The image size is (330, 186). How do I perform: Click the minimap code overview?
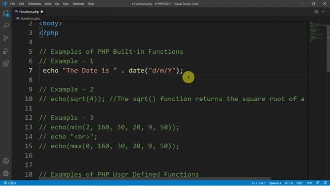click(x=318, y=31)
